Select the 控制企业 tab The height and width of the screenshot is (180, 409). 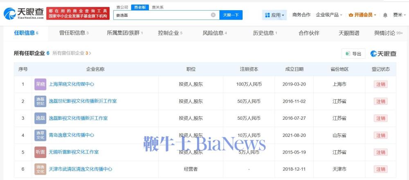point(170,33)
